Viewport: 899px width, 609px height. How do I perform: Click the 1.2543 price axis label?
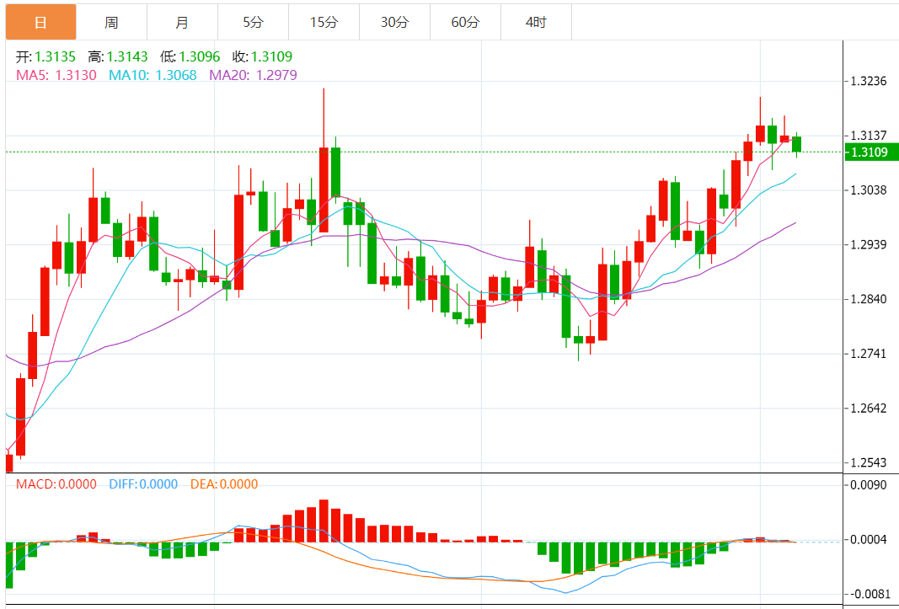tap(869, 462)
